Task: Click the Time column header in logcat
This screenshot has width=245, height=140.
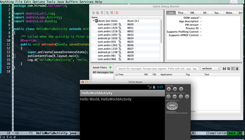Action: (x=131, y=74)
